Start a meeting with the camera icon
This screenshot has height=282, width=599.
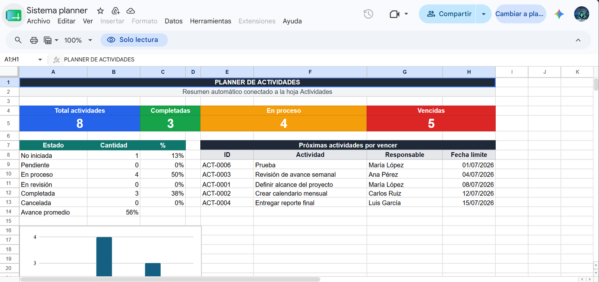pos(395,14)
